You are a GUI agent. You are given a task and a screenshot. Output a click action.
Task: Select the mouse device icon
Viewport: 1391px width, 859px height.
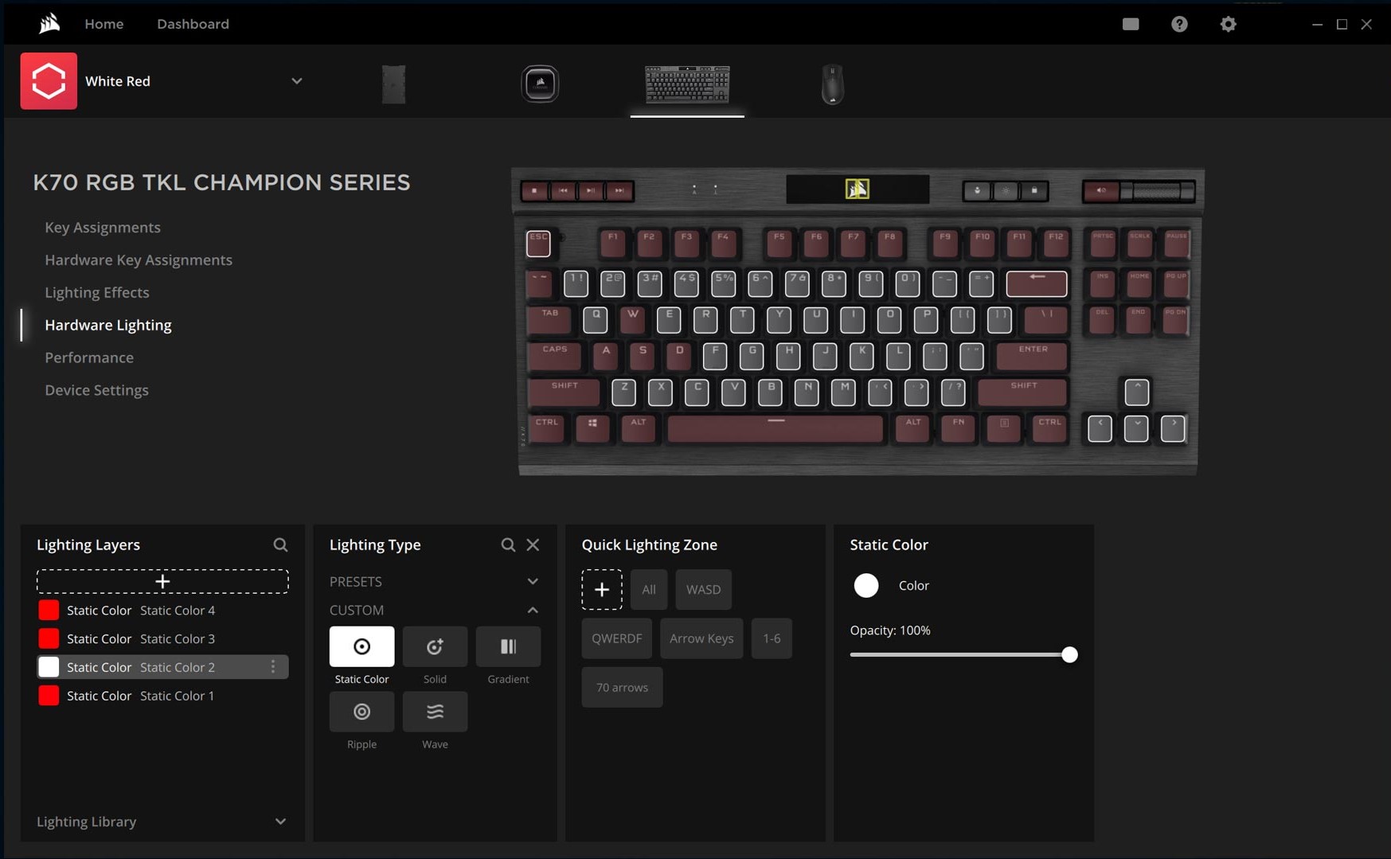tap(832, 84)
